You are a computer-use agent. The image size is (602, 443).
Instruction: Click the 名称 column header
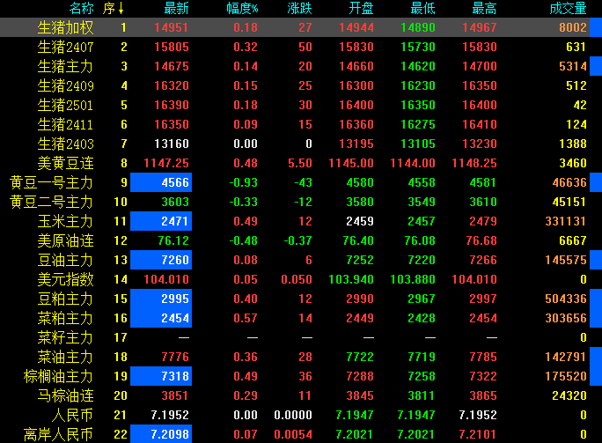point(81,8)
